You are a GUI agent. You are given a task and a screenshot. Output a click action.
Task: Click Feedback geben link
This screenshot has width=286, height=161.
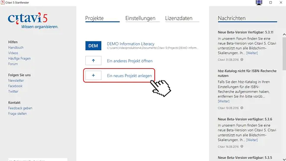(20, 108)
